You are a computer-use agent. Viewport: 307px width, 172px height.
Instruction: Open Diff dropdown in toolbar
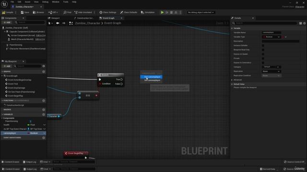pos(53,12)
